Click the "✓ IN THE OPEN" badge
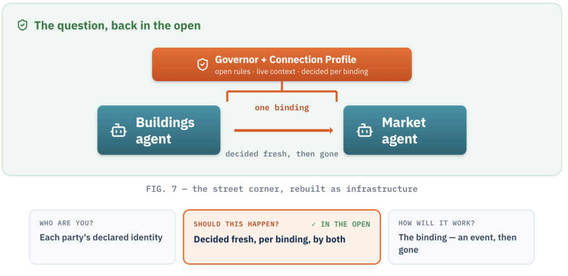The height and width of the screenshot is (276, 568). coord(341,224)
